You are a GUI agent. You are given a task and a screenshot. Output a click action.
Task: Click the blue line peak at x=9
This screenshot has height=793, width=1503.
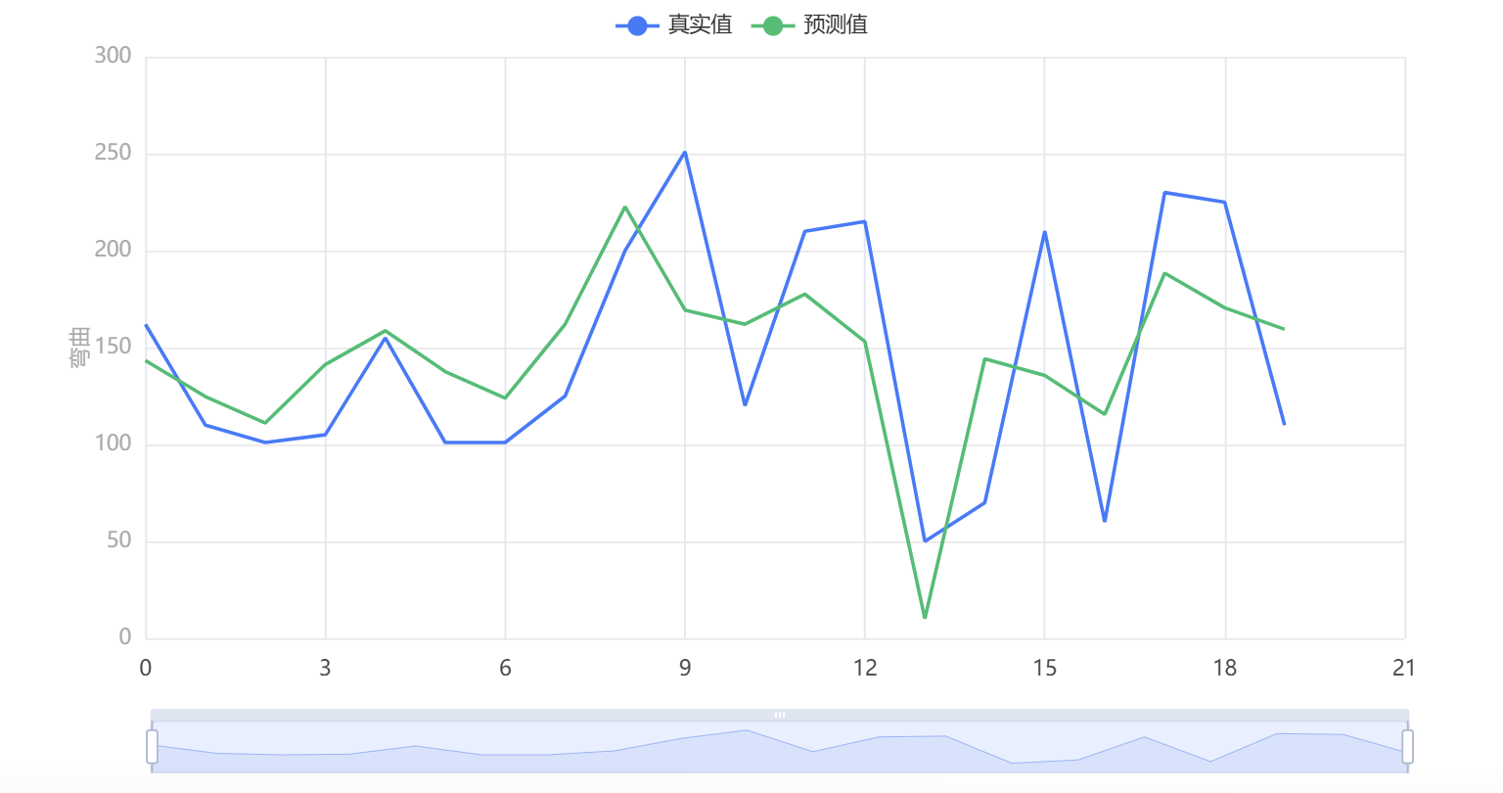coord(685,153)
